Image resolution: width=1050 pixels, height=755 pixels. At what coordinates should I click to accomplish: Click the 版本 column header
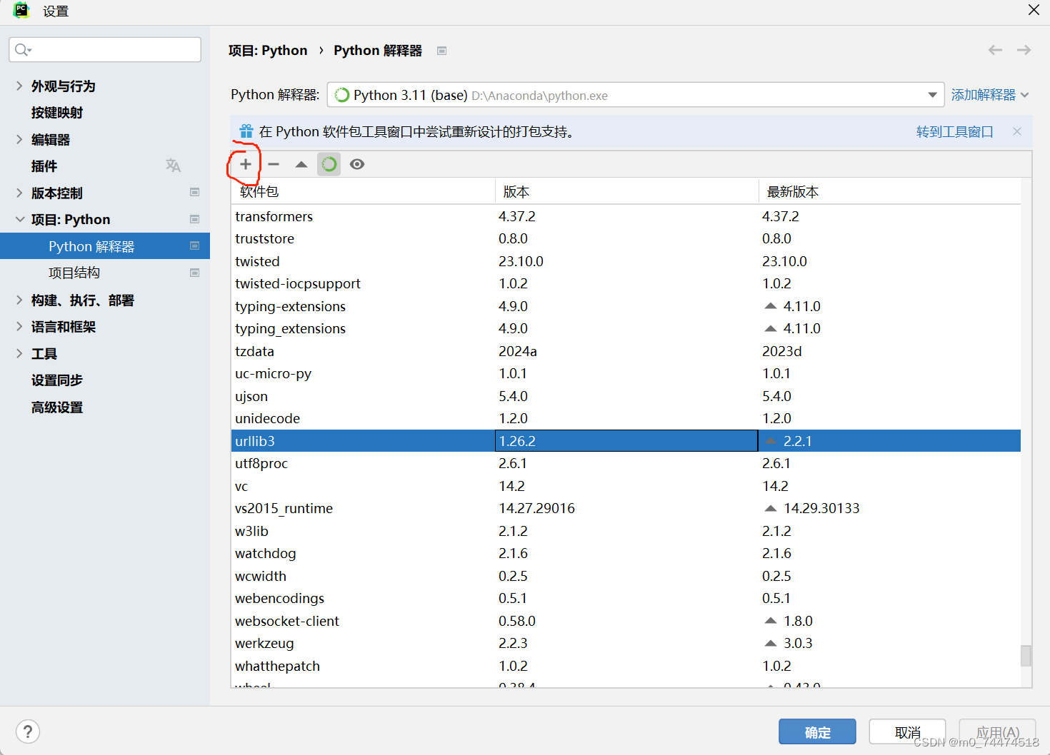point(626,191)
